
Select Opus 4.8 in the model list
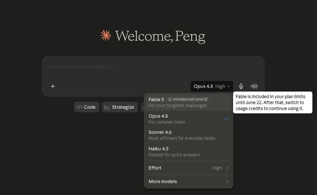pyautogui.click(x=189, y=119)
